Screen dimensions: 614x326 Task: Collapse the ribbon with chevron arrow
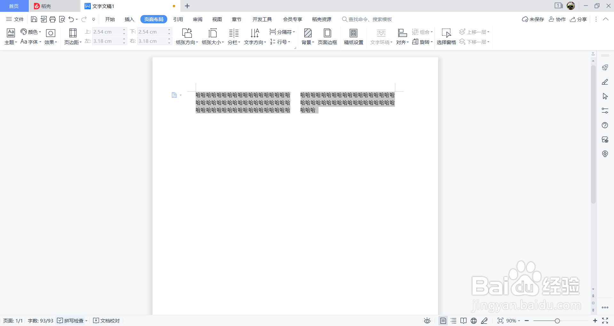[606, 19]
